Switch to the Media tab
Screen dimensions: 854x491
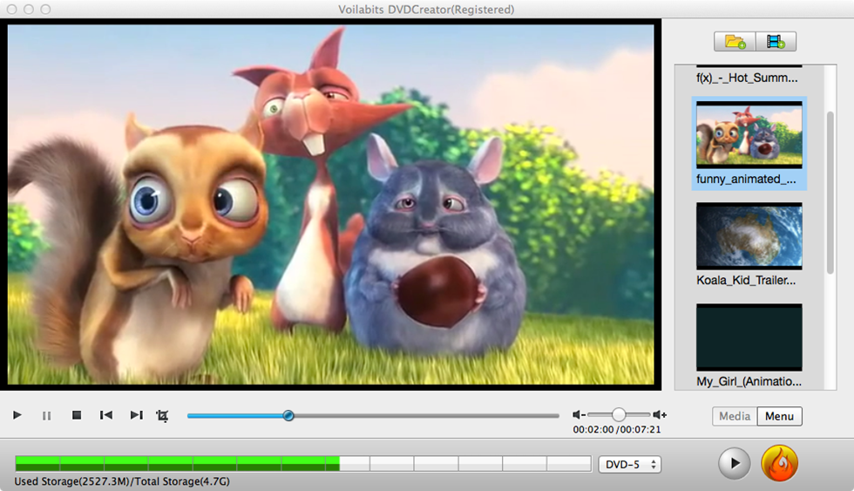point(735,416)
